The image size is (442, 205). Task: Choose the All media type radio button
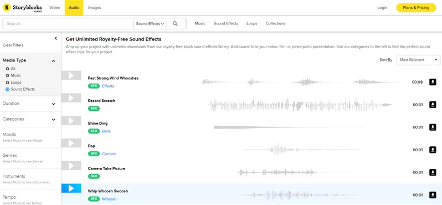(8, 69)
